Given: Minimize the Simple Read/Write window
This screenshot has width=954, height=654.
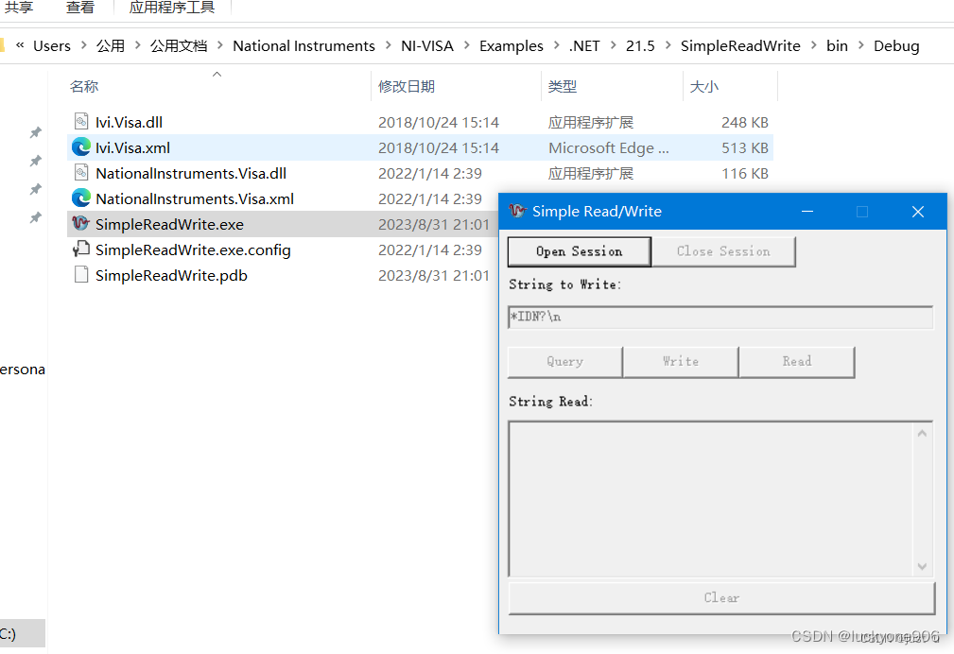Looking at the screenshot, I should coord(807,211).
